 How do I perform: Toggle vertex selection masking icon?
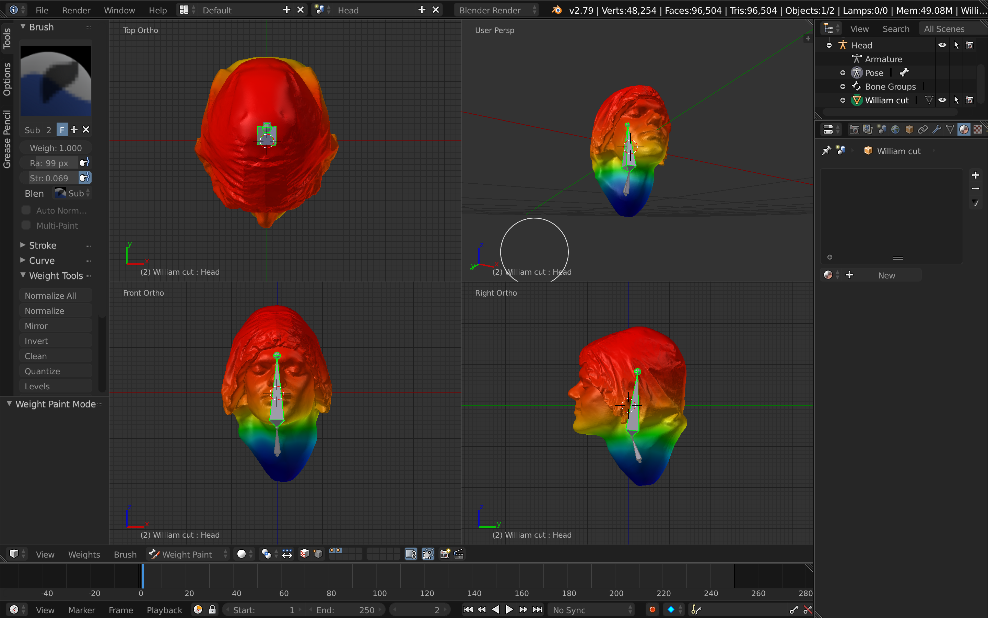click(x=318, y=554)
